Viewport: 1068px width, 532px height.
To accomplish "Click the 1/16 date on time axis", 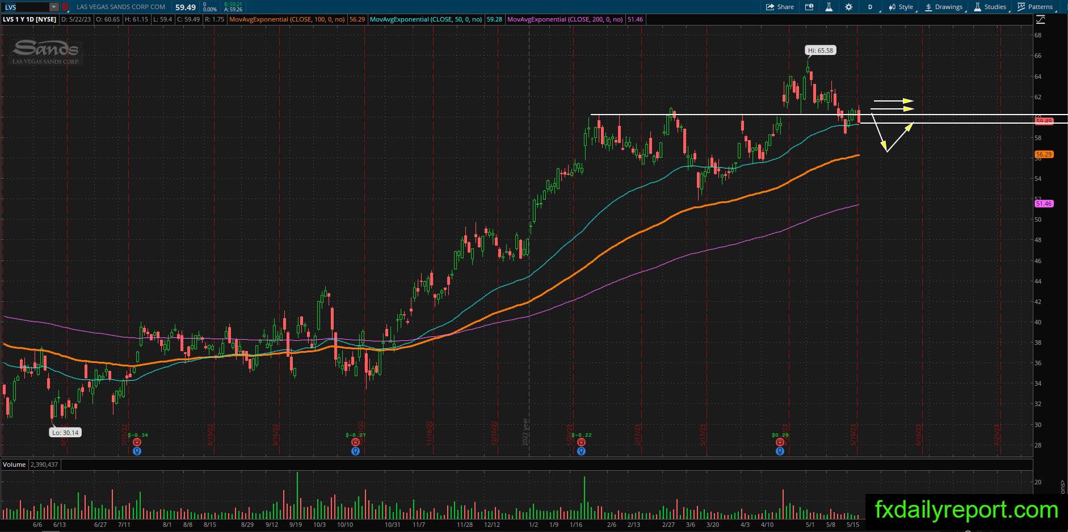I will tap(577, 525).
